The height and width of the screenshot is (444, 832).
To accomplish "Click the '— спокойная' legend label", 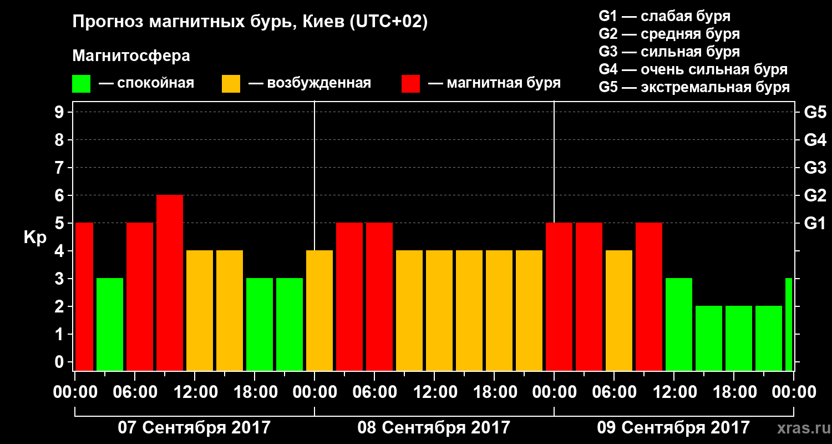I will click(x=146, y=84).
